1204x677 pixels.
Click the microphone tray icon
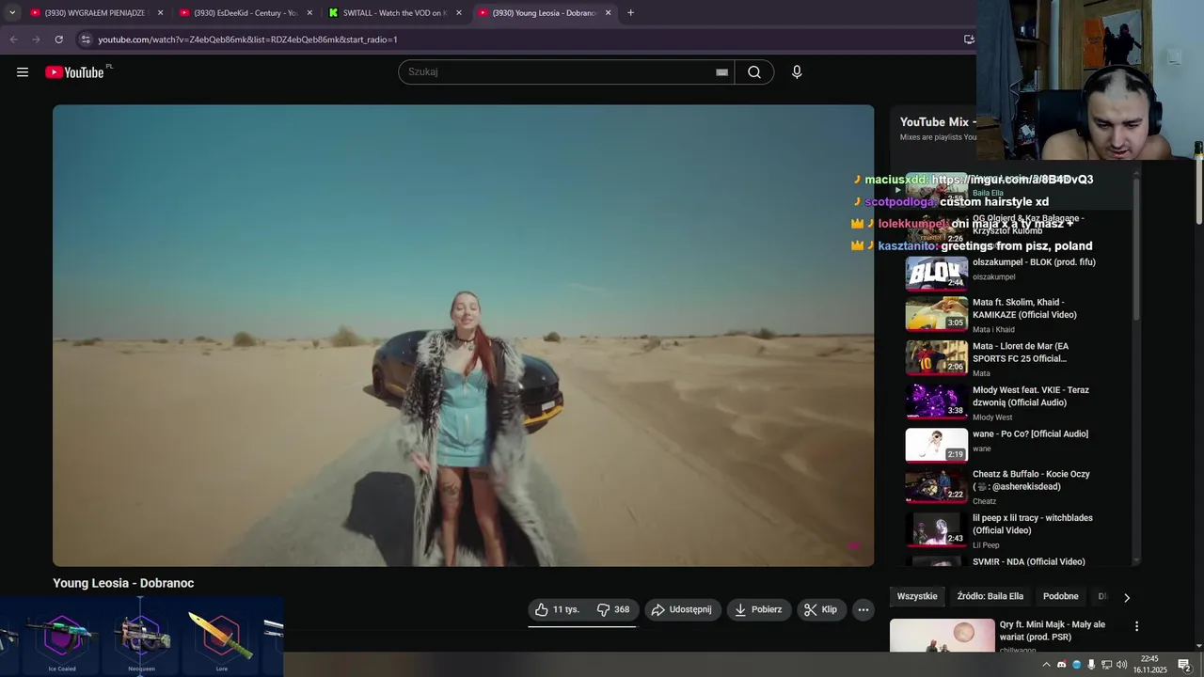pyautogui.click(x=1091, y=665)
